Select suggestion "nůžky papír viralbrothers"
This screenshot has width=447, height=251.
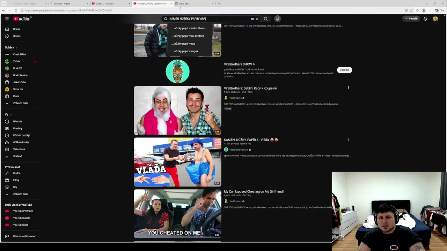[x=190, y=28]
